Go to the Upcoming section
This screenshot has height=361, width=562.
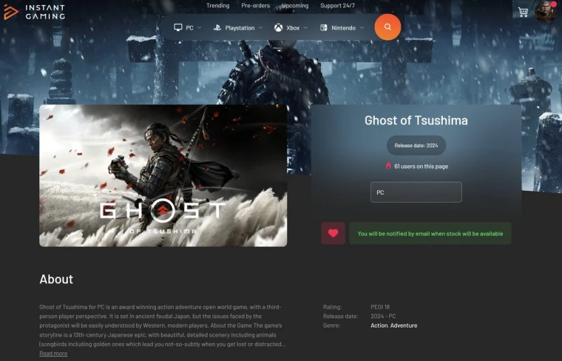point(295,5)
